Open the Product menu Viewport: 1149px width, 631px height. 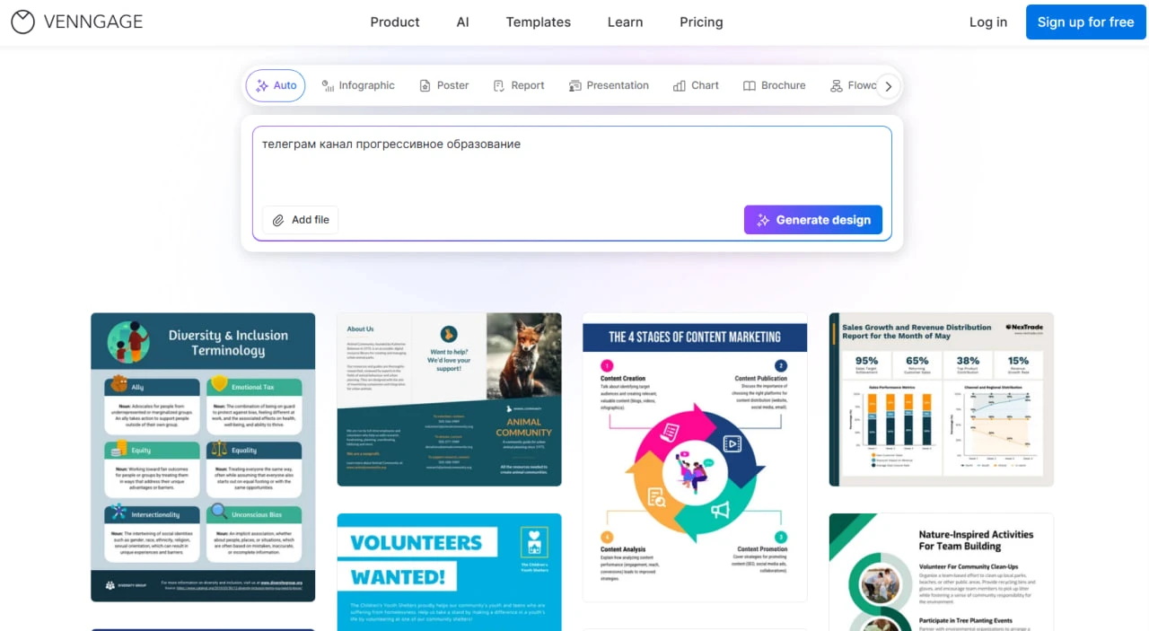395,22
